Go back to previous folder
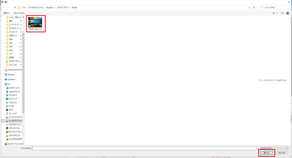This screenshot has width=292, height=158. [x=4, y=8]
